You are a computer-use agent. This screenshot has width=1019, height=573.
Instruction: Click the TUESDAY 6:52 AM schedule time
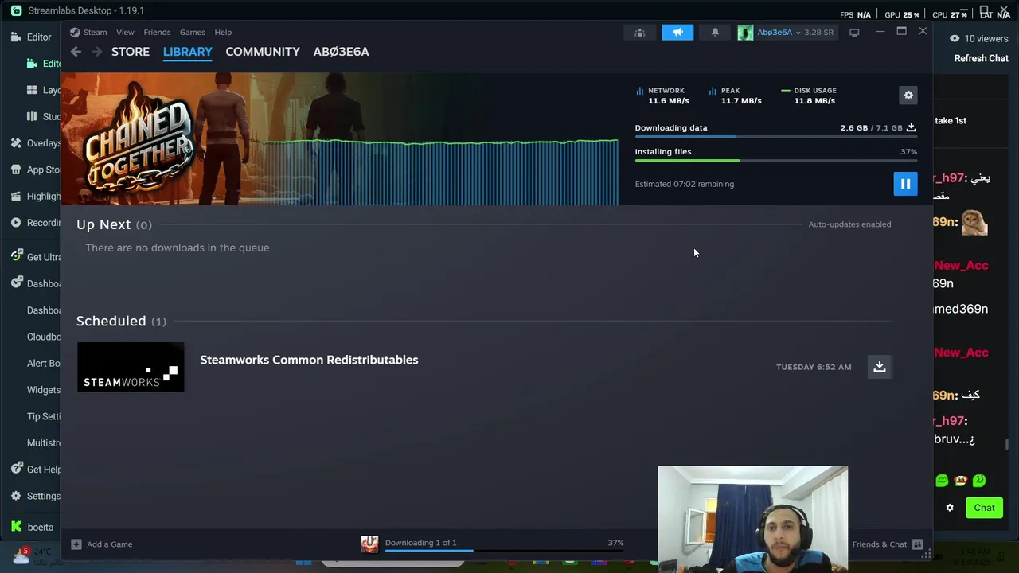[x=814, y=367]
